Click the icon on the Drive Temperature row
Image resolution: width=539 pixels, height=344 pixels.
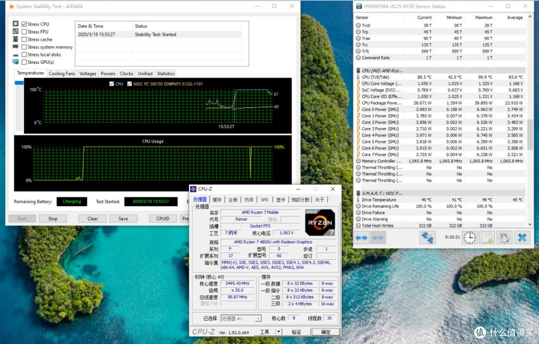tap(358, 199)
